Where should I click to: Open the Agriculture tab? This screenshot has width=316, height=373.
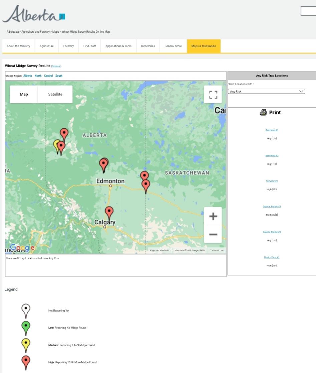pyautogui.click(x=46, y=46)
